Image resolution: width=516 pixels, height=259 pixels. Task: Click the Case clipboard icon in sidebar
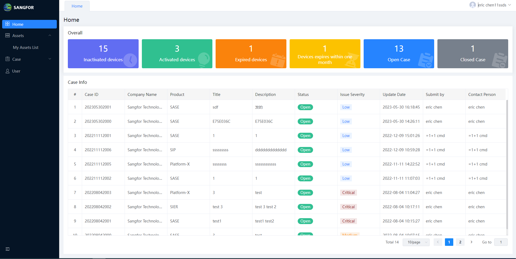click(x=8, y=59)
